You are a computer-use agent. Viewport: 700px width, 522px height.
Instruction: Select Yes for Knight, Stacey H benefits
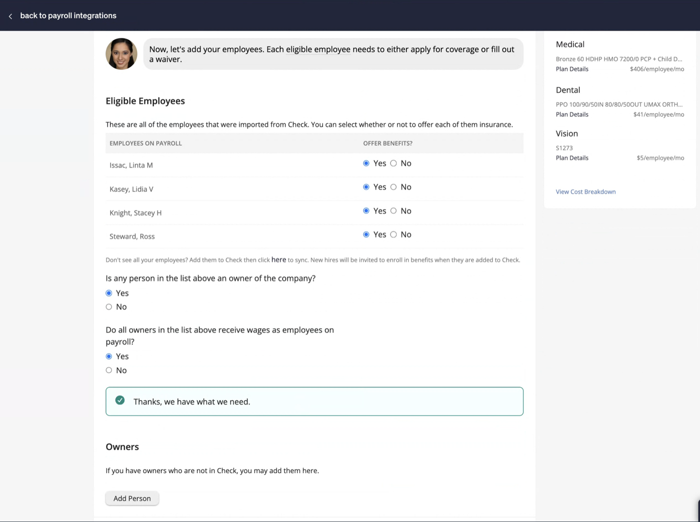tap(366, 211)
